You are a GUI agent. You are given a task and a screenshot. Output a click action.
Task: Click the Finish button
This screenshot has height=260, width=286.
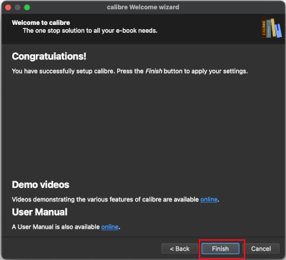point(220,249)
